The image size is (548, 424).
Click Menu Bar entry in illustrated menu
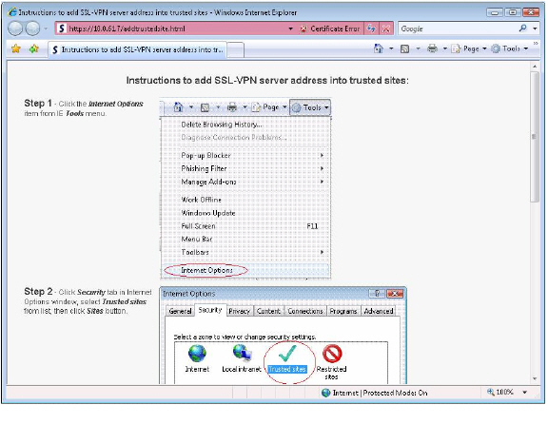196,240
